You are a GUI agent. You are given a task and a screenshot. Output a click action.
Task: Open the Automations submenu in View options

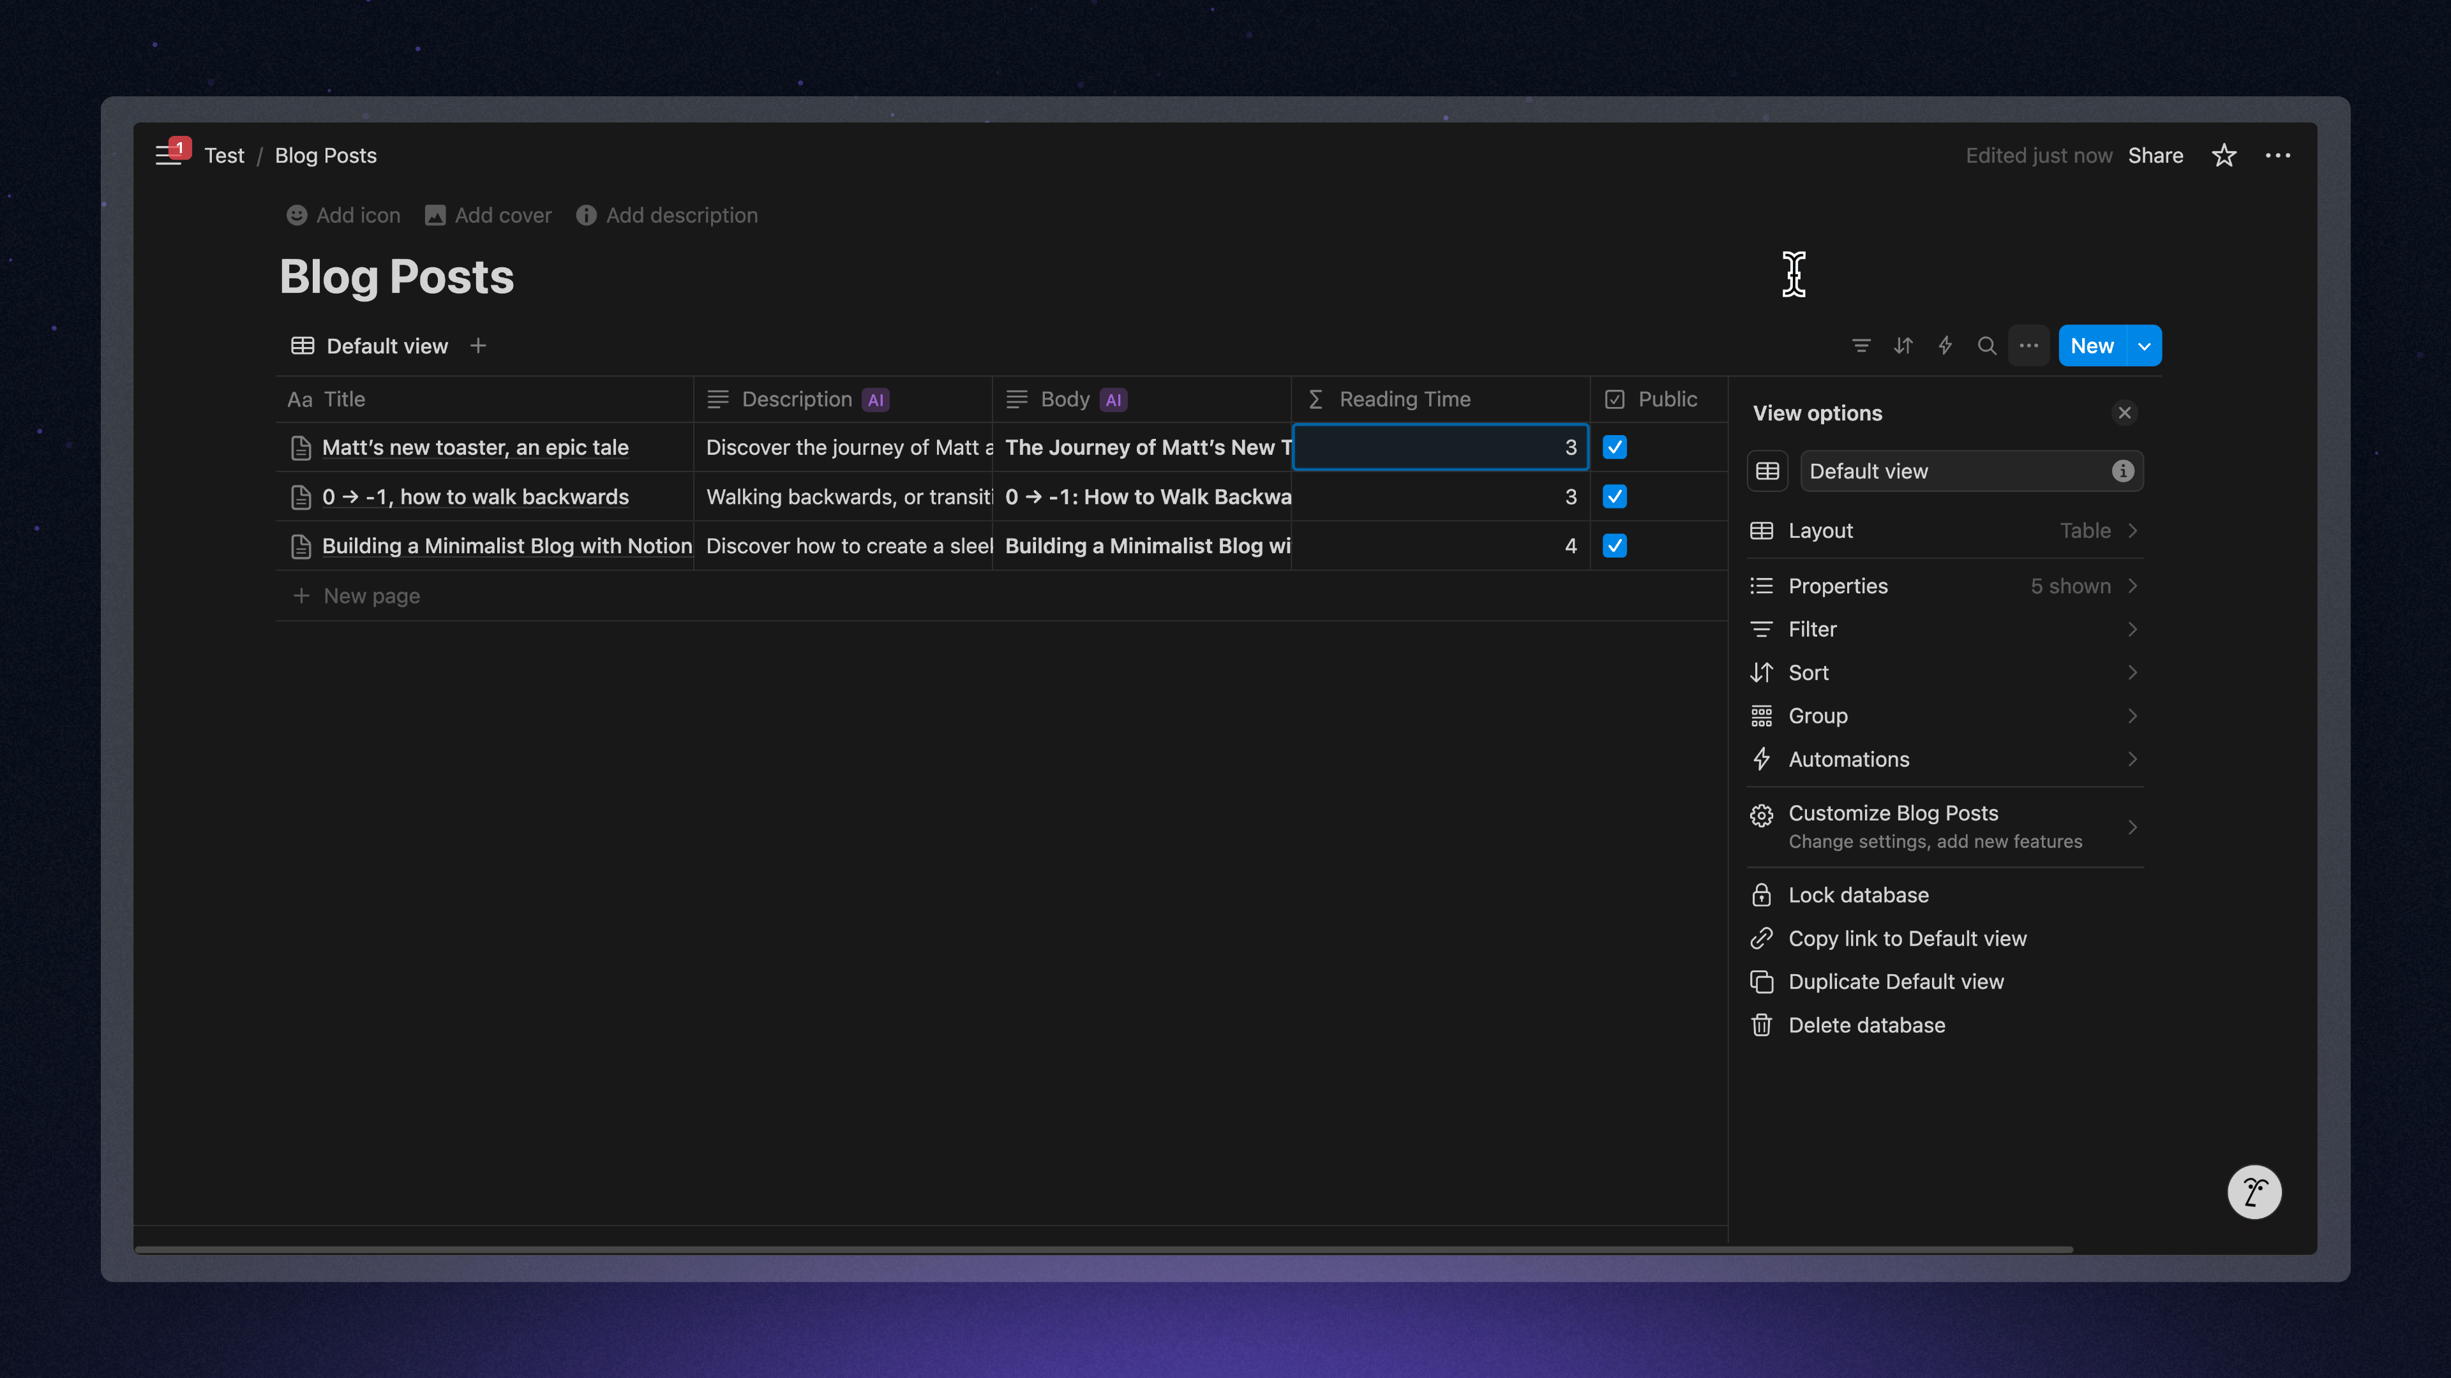1945,760
